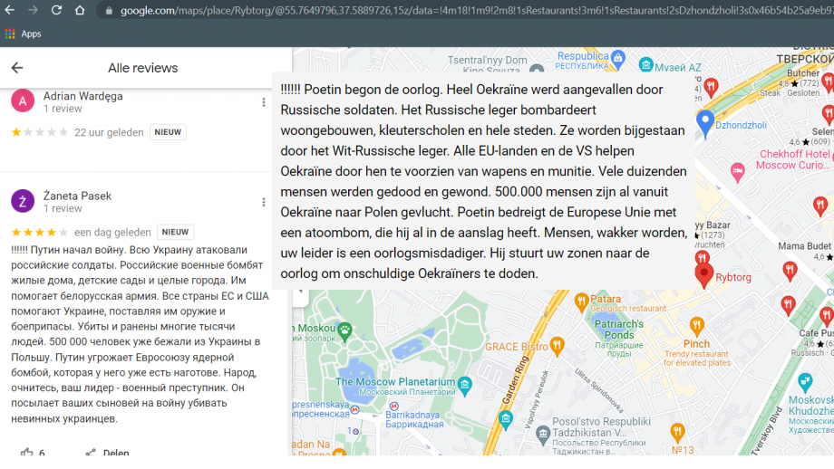The width and height of the screenshot is (834, 469).
Task: Return from Alle reviews using the back arrow
Action: (x=17, y=68)
